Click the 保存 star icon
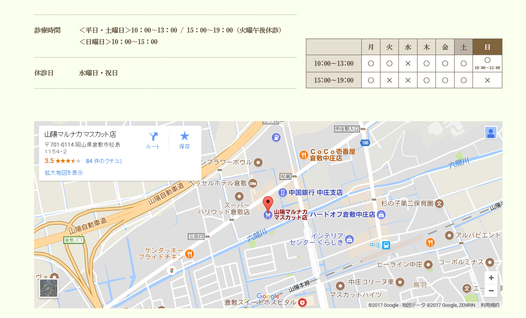 coord(185,136)
